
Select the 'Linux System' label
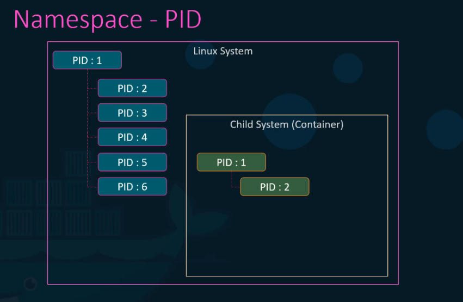223,51
